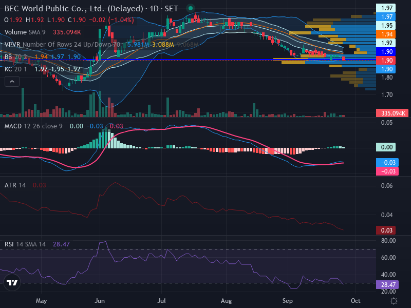411x308 pixels.
Task: Click the red 0.03 ATR legend value
Action: (40, 185)
